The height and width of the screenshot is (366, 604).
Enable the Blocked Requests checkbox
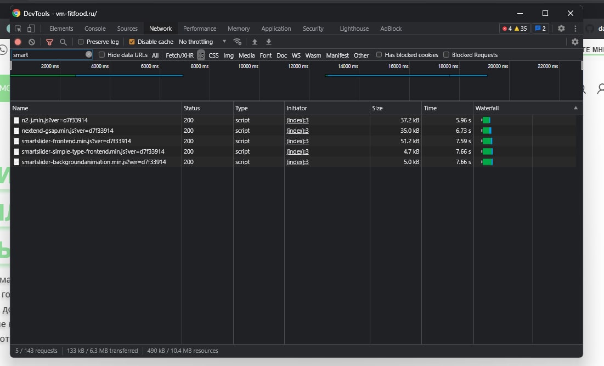(446, 55)
